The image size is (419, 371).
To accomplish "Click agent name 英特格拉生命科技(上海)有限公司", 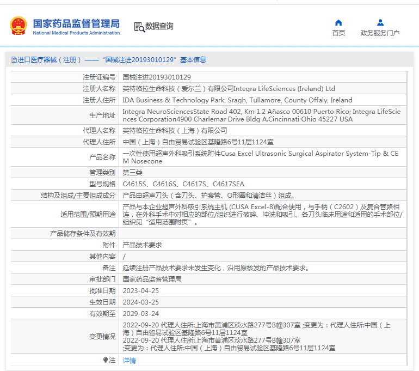I will tap(175, 131).
